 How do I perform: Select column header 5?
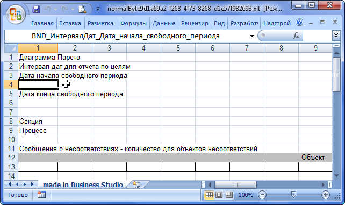pyautogui.click(x=178, y=48)
